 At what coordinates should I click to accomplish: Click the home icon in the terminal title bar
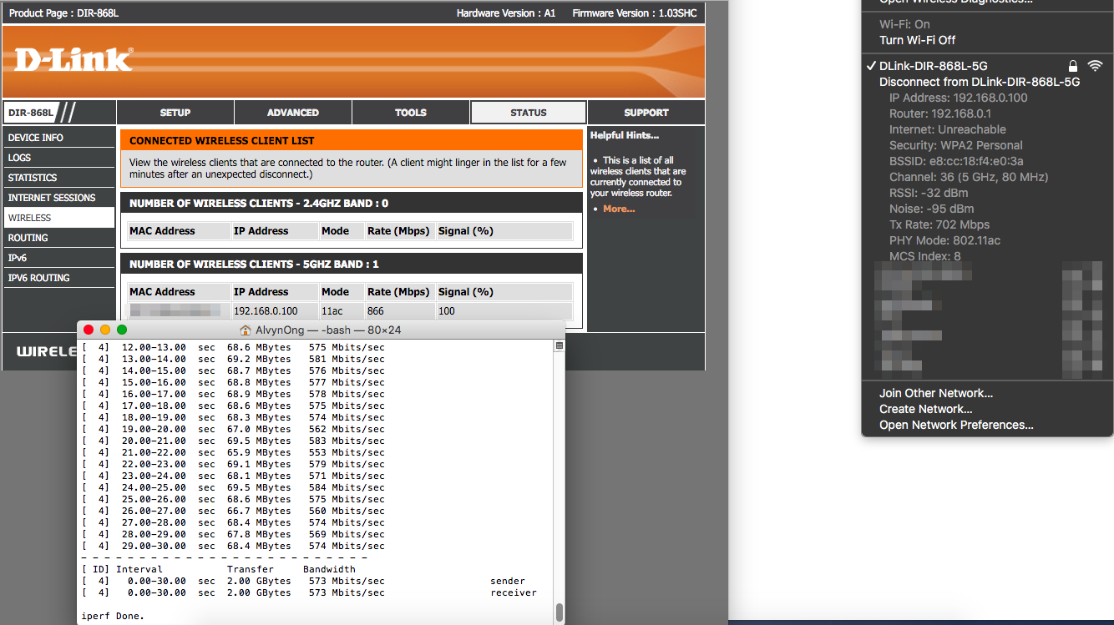click(x=246, y=330)
